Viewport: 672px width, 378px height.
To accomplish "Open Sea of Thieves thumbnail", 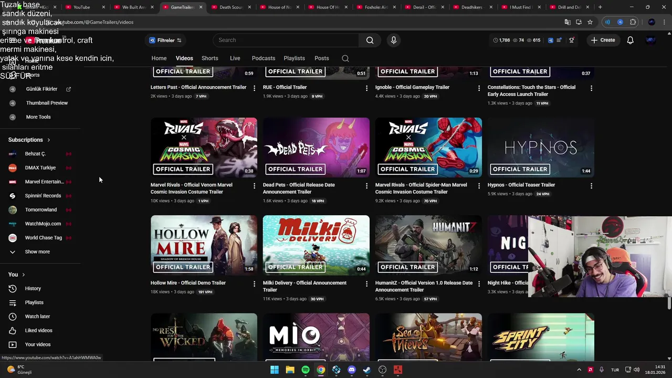I will click(x=428, y=337).
